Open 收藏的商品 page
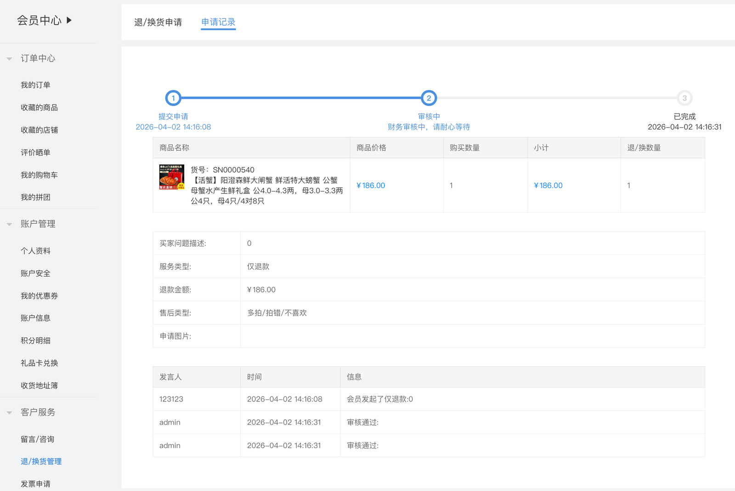 pos(39,107)
